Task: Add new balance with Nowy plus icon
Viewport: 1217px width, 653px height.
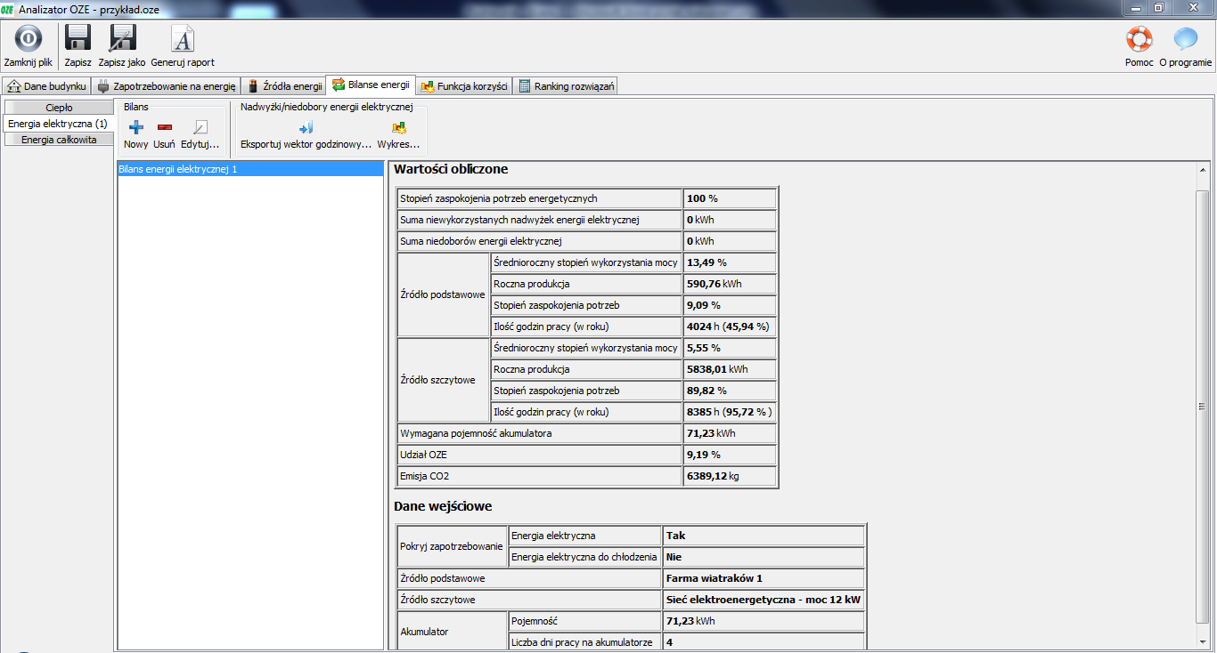Action: (x=136, y=127)
